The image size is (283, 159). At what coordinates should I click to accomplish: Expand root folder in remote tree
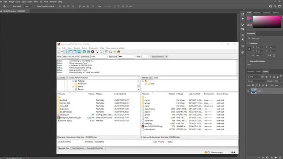click(x=146, y=84)
